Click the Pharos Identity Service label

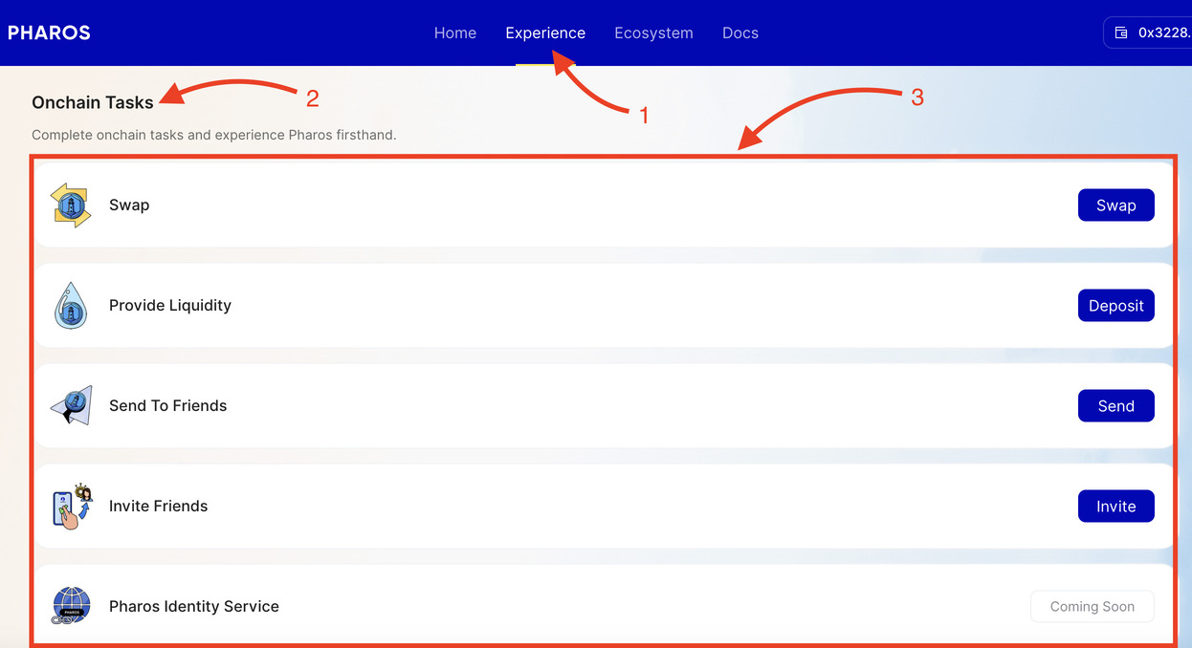tap(194, 607)
